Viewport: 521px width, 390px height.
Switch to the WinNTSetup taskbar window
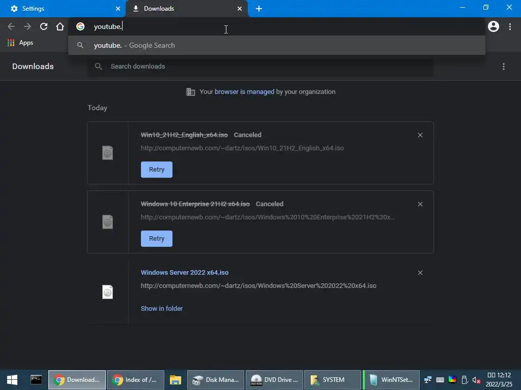coord(391,380)
